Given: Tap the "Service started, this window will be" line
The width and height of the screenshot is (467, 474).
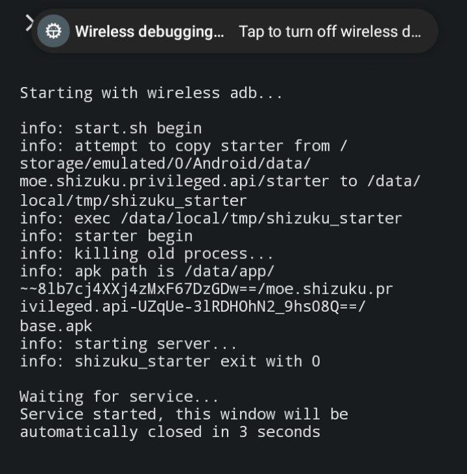Looking at the screenshot, I should 184,414.
